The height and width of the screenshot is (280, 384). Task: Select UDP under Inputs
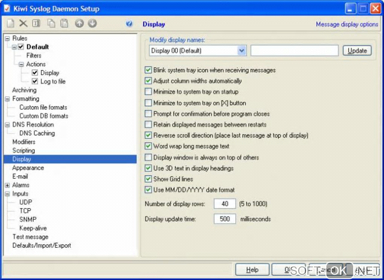point(26,202)
